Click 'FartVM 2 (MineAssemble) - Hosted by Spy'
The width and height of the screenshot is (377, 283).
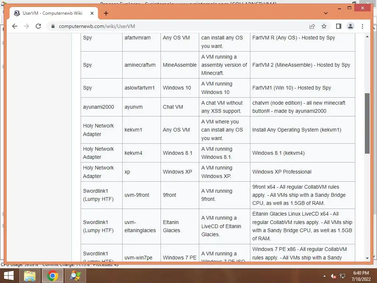301,65
